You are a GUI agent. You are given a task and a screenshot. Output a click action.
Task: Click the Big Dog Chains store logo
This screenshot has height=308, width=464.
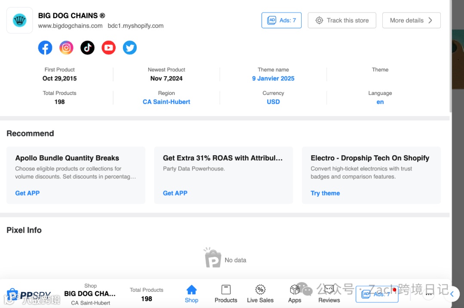pos(19,21)
